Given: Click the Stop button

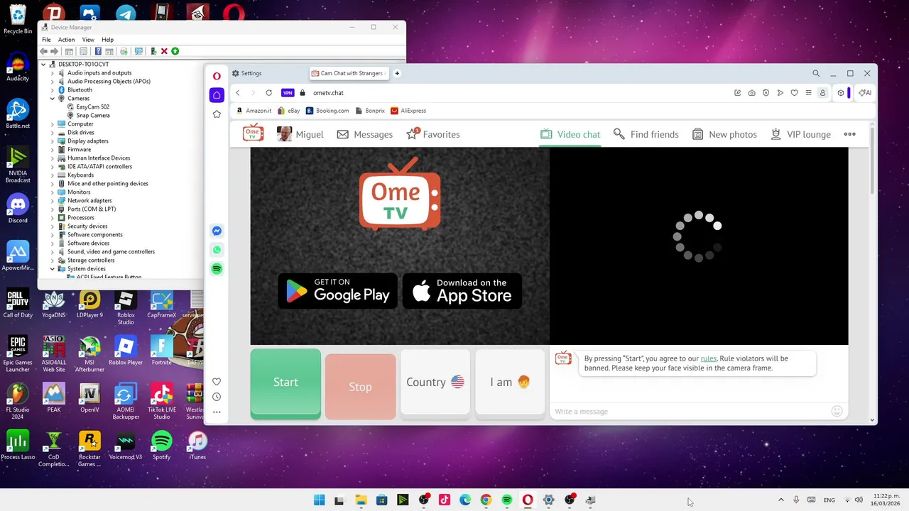Looking at the screenshot, I should 360,386.
